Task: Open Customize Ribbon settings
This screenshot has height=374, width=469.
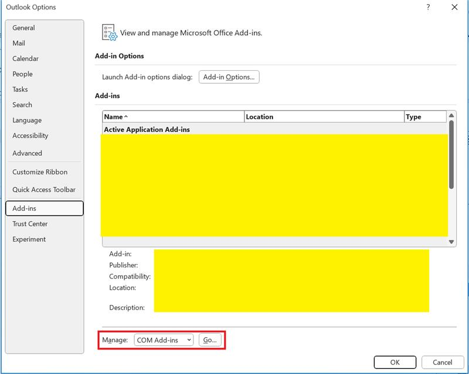Action: (45, 172)
